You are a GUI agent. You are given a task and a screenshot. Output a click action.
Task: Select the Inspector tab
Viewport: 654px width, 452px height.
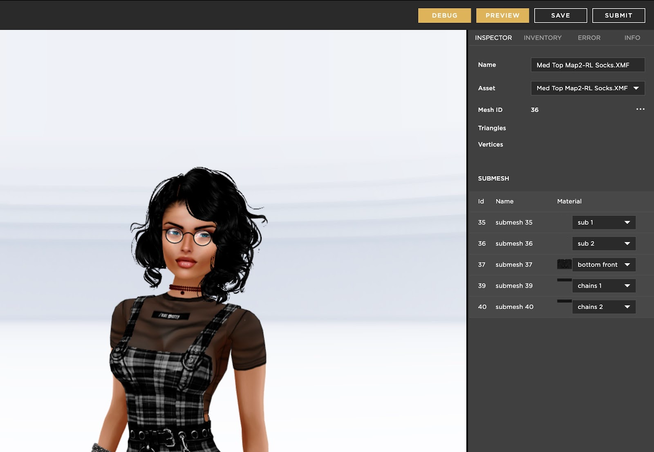click(493, 38)
